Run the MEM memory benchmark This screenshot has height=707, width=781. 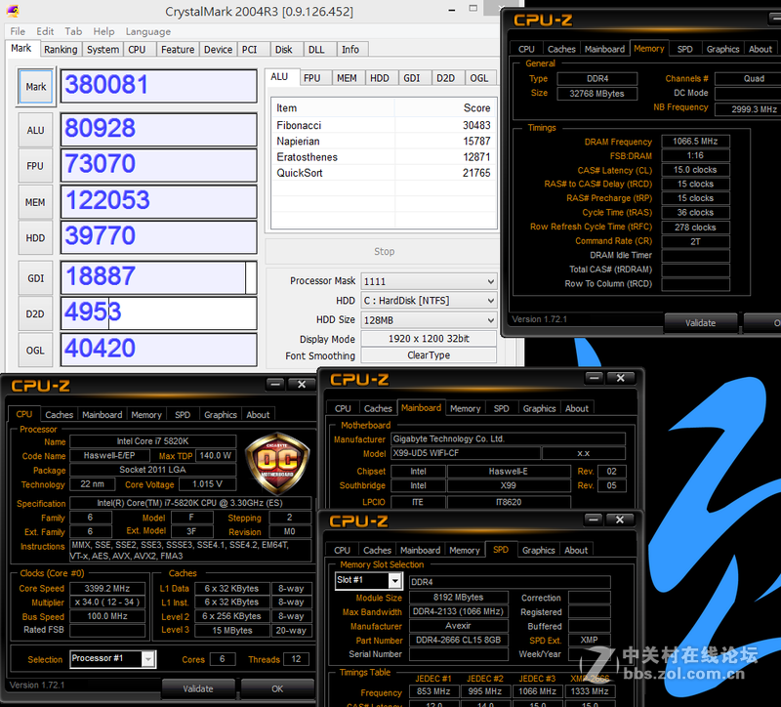[35, 201]
